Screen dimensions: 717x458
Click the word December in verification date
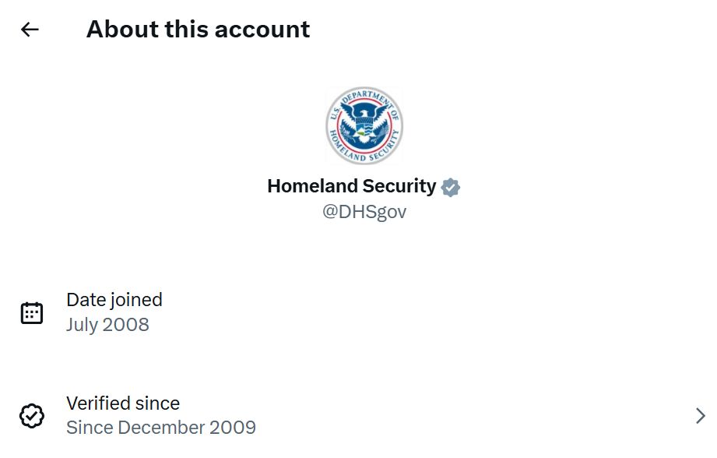[160, 428]
